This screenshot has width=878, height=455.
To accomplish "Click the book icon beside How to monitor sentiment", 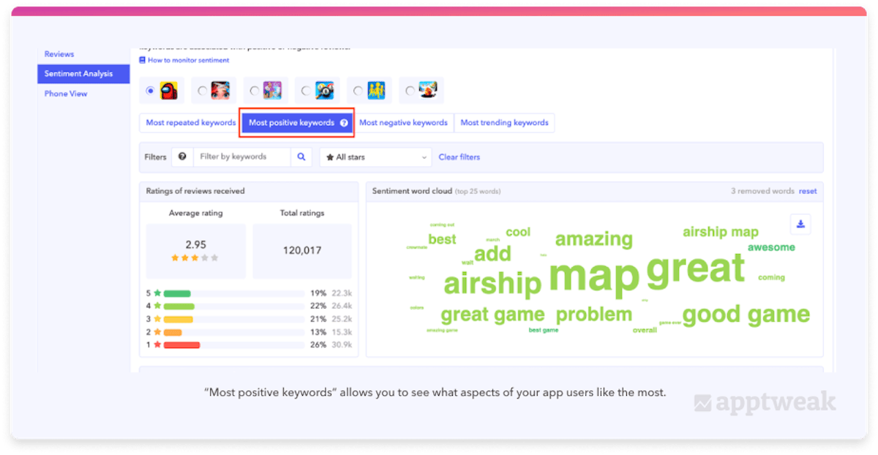I will pyautogui.click(x=143, y=60).
